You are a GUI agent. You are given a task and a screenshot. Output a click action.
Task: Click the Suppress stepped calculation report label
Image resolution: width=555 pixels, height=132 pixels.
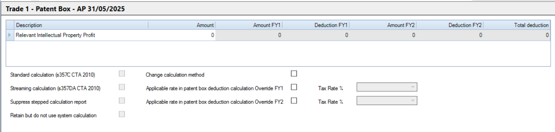pos(49,102)
